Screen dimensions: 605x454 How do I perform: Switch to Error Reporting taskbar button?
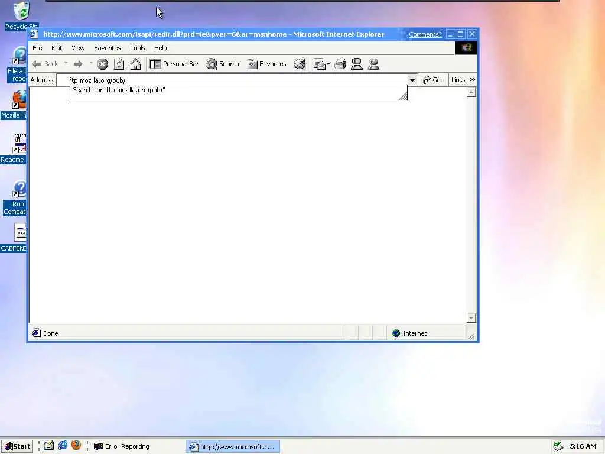click(122, 446)
